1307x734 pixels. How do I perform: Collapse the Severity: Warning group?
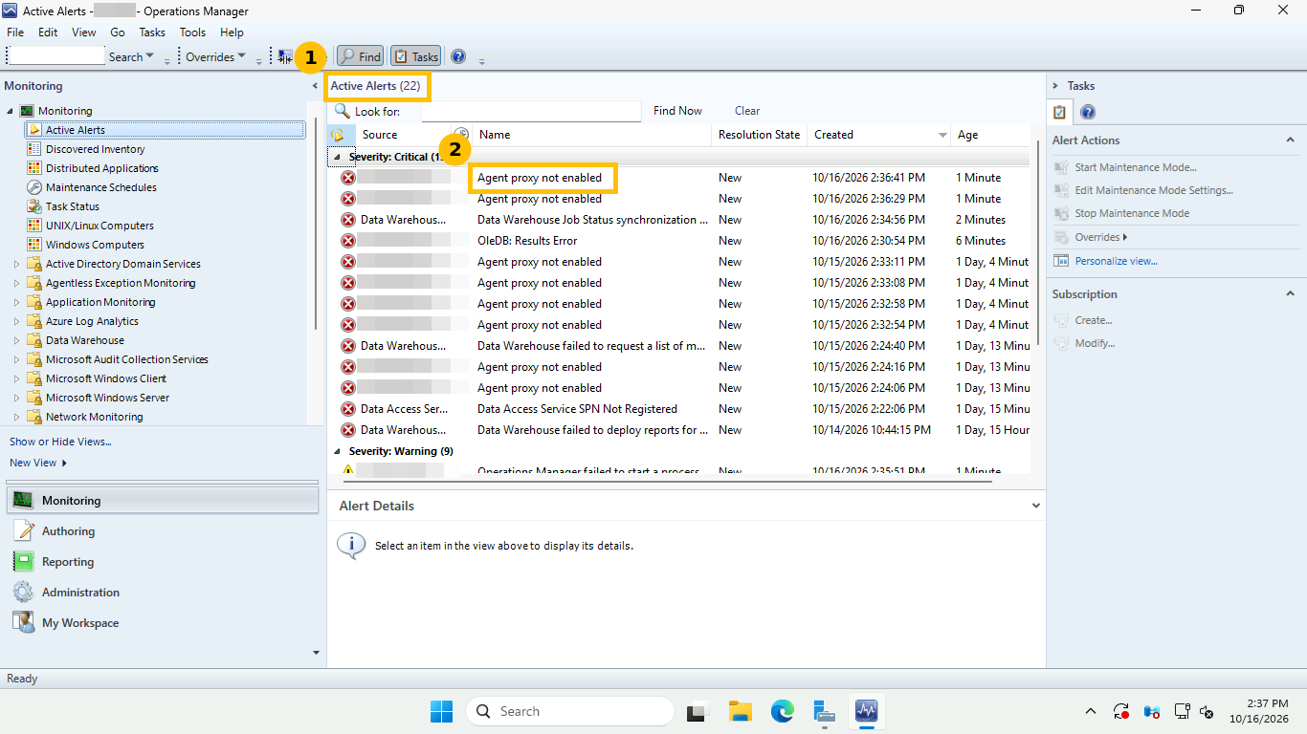point(337,451)
